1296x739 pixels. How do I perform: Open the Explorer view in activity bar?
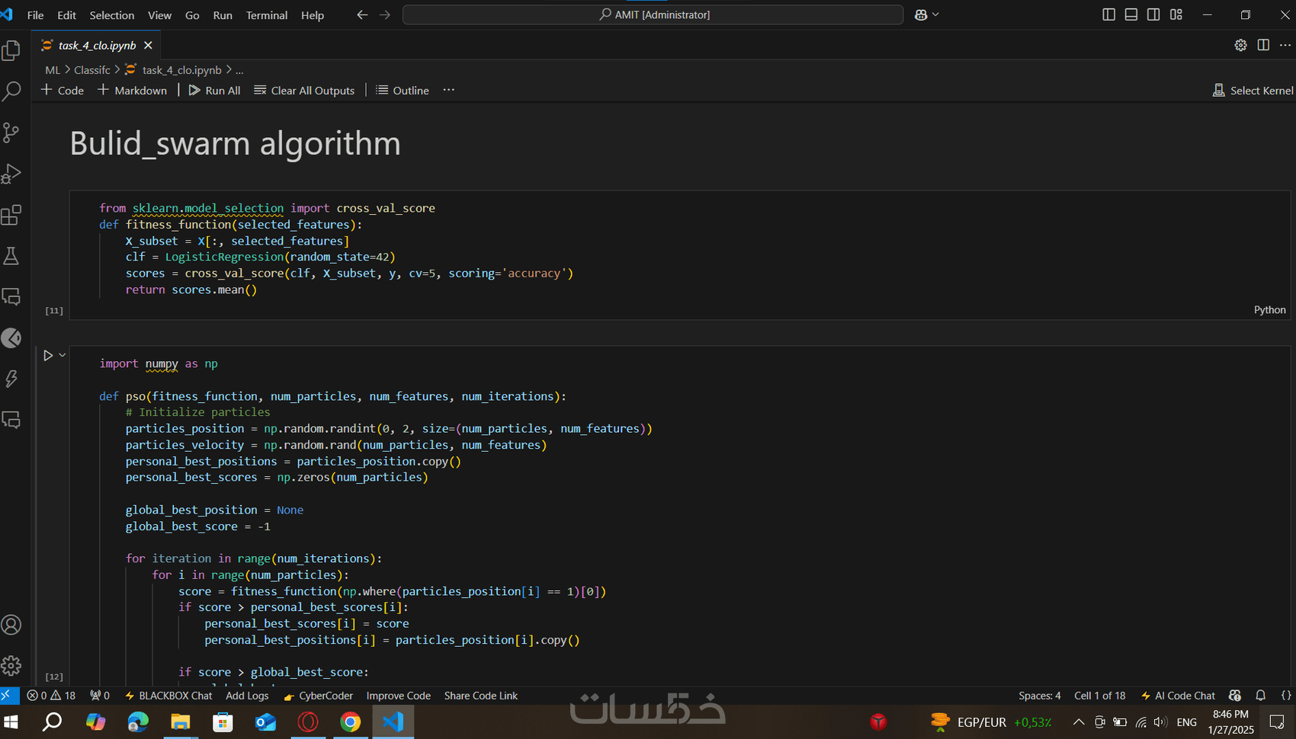11,50
